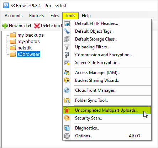
Task: Select the netsdk bucket in tree
Action: point(25,48)
